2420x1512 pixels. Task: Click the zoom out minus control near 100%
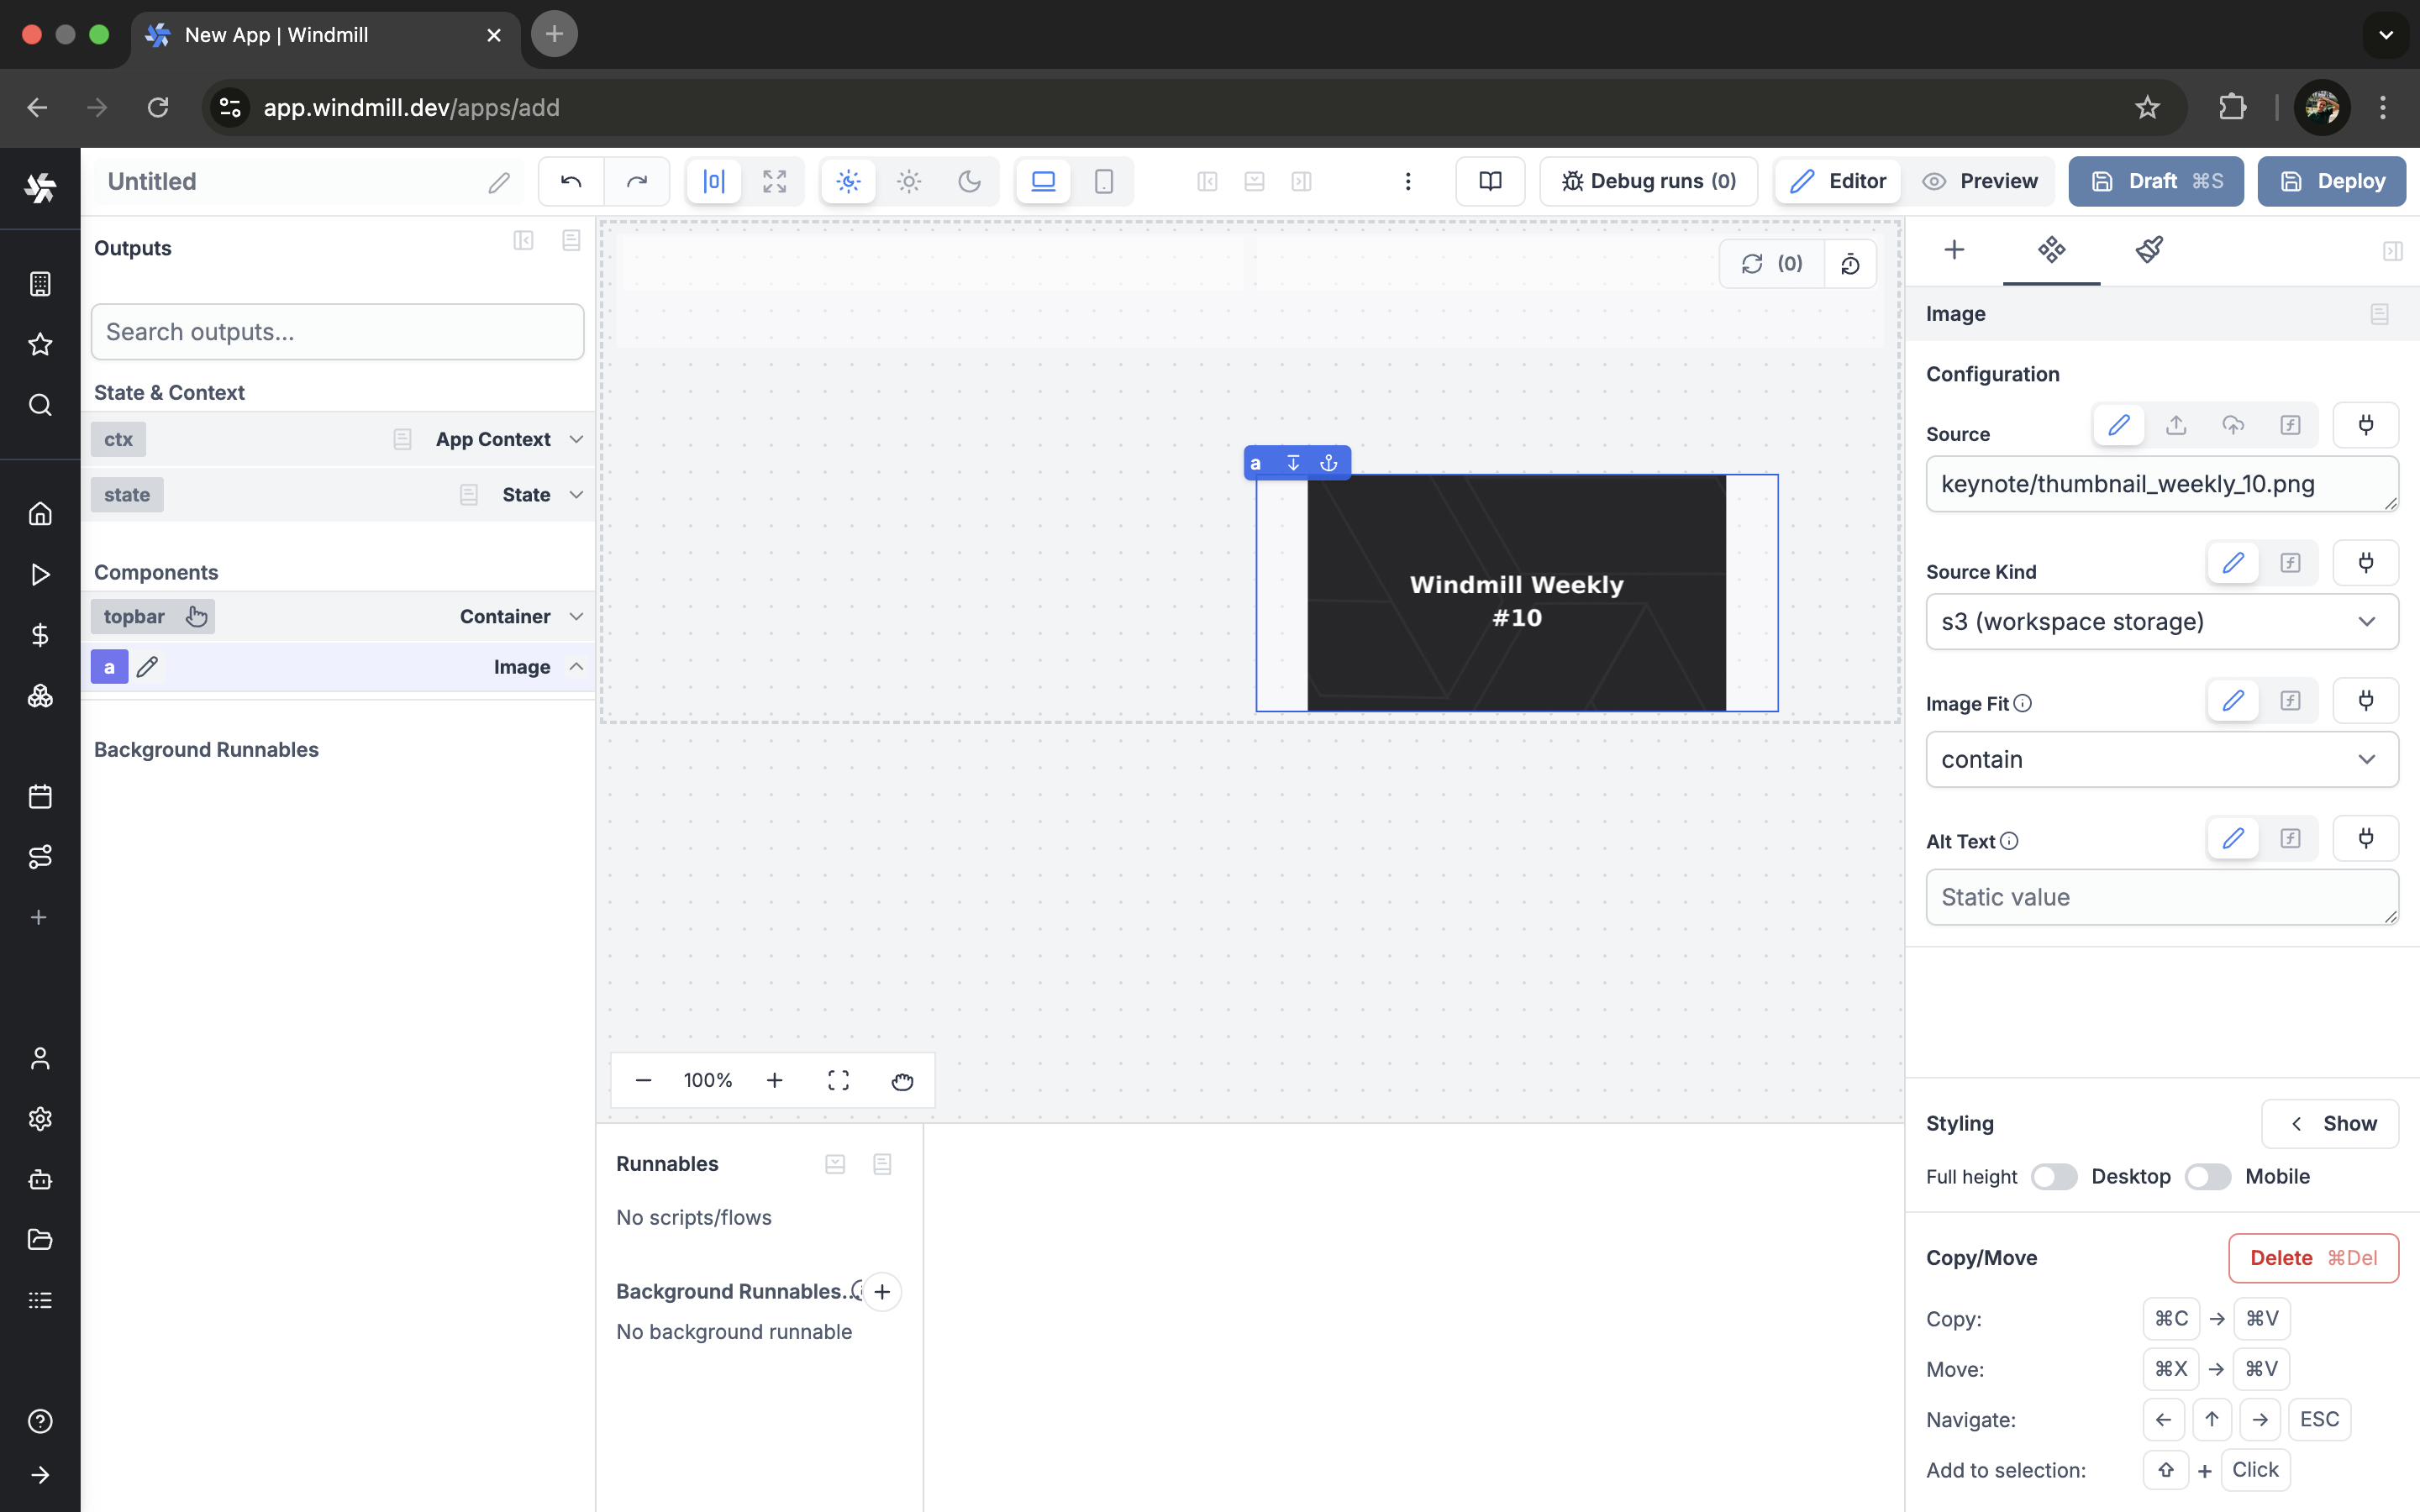click(x=643, y=1080)
